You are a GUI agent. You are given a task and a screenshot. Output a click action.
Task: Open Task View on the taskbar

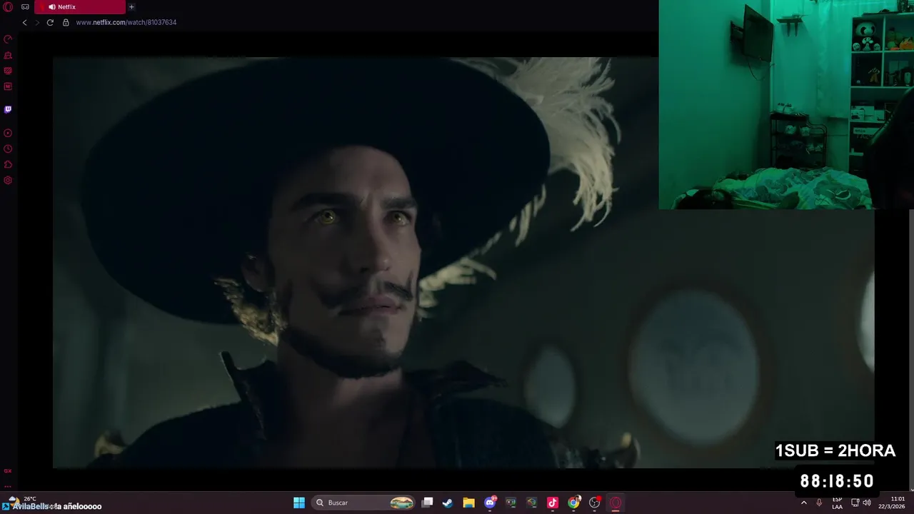pyautogui.click(x=427, y=503)
